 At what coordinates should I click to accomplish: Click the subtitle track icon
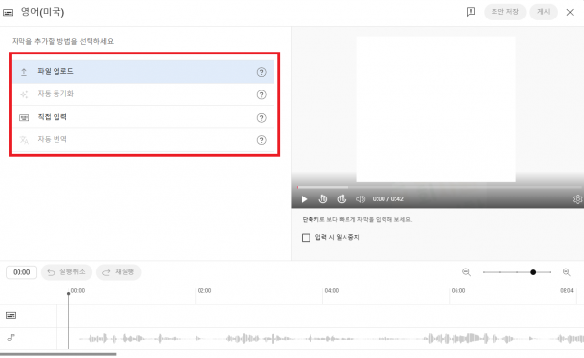pos(11,316)
